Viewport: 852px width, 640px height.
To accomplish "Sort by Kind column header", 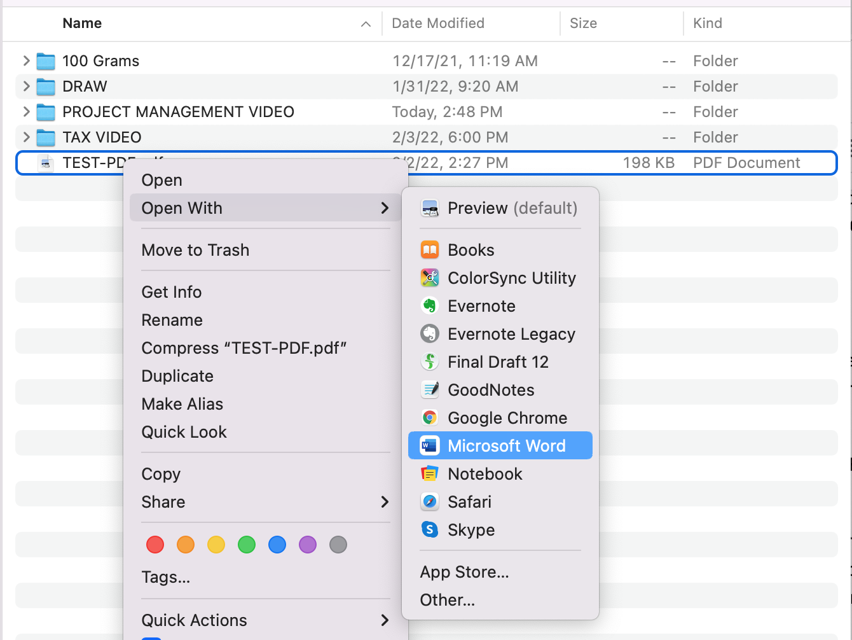I will tap(708, 24).
